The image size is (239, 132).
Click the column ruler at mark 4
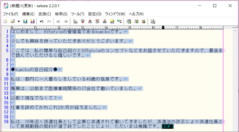point(106,28)
